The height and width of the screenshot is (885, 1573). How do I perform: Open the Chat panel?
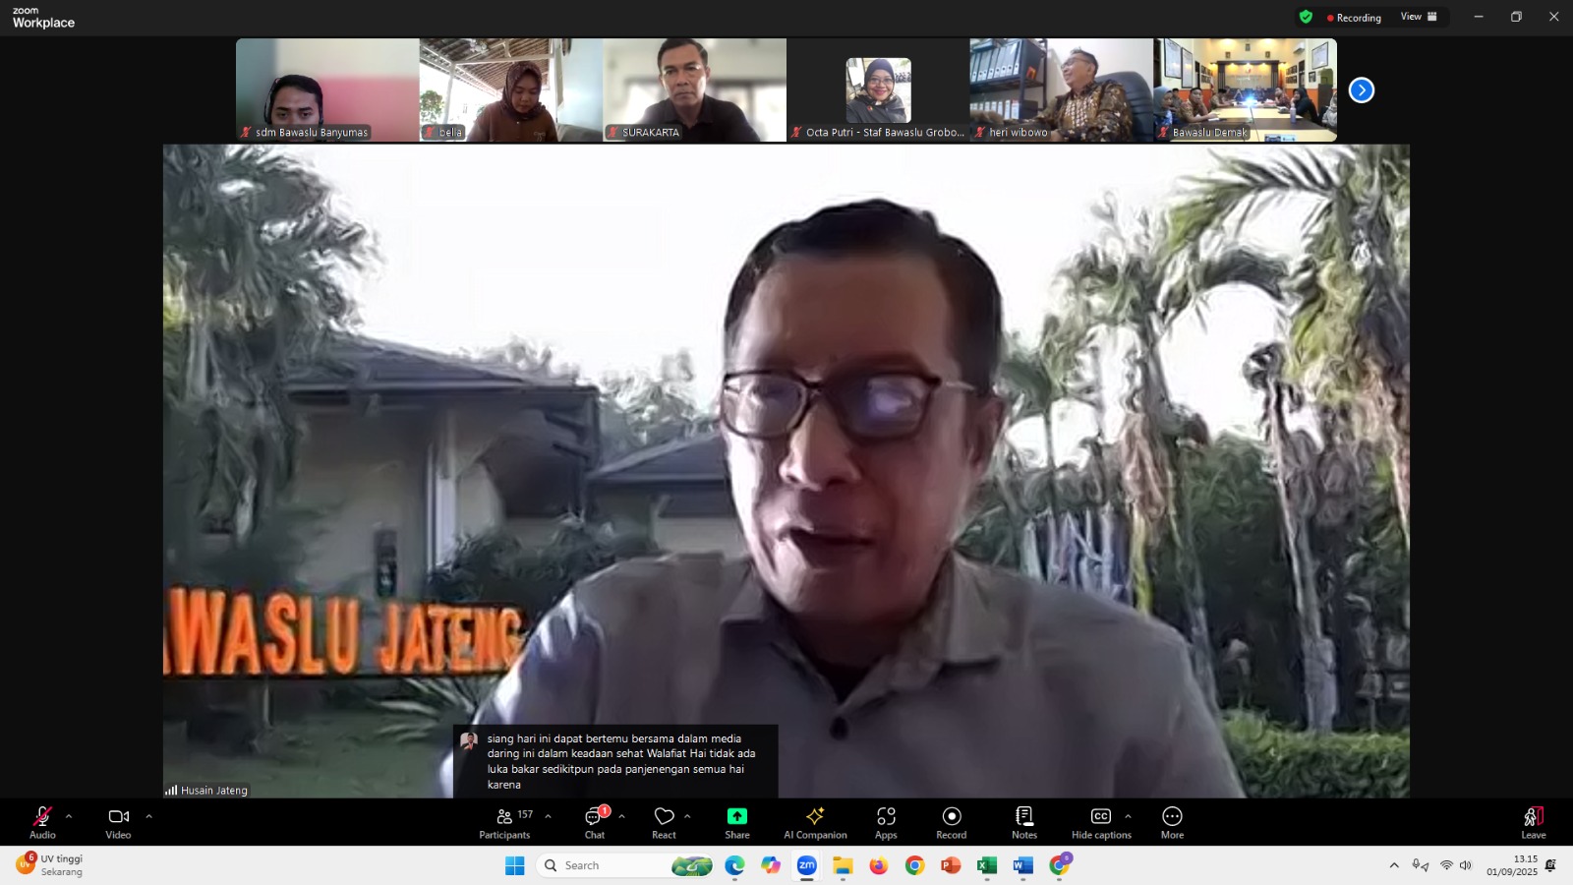pos(595,822)
